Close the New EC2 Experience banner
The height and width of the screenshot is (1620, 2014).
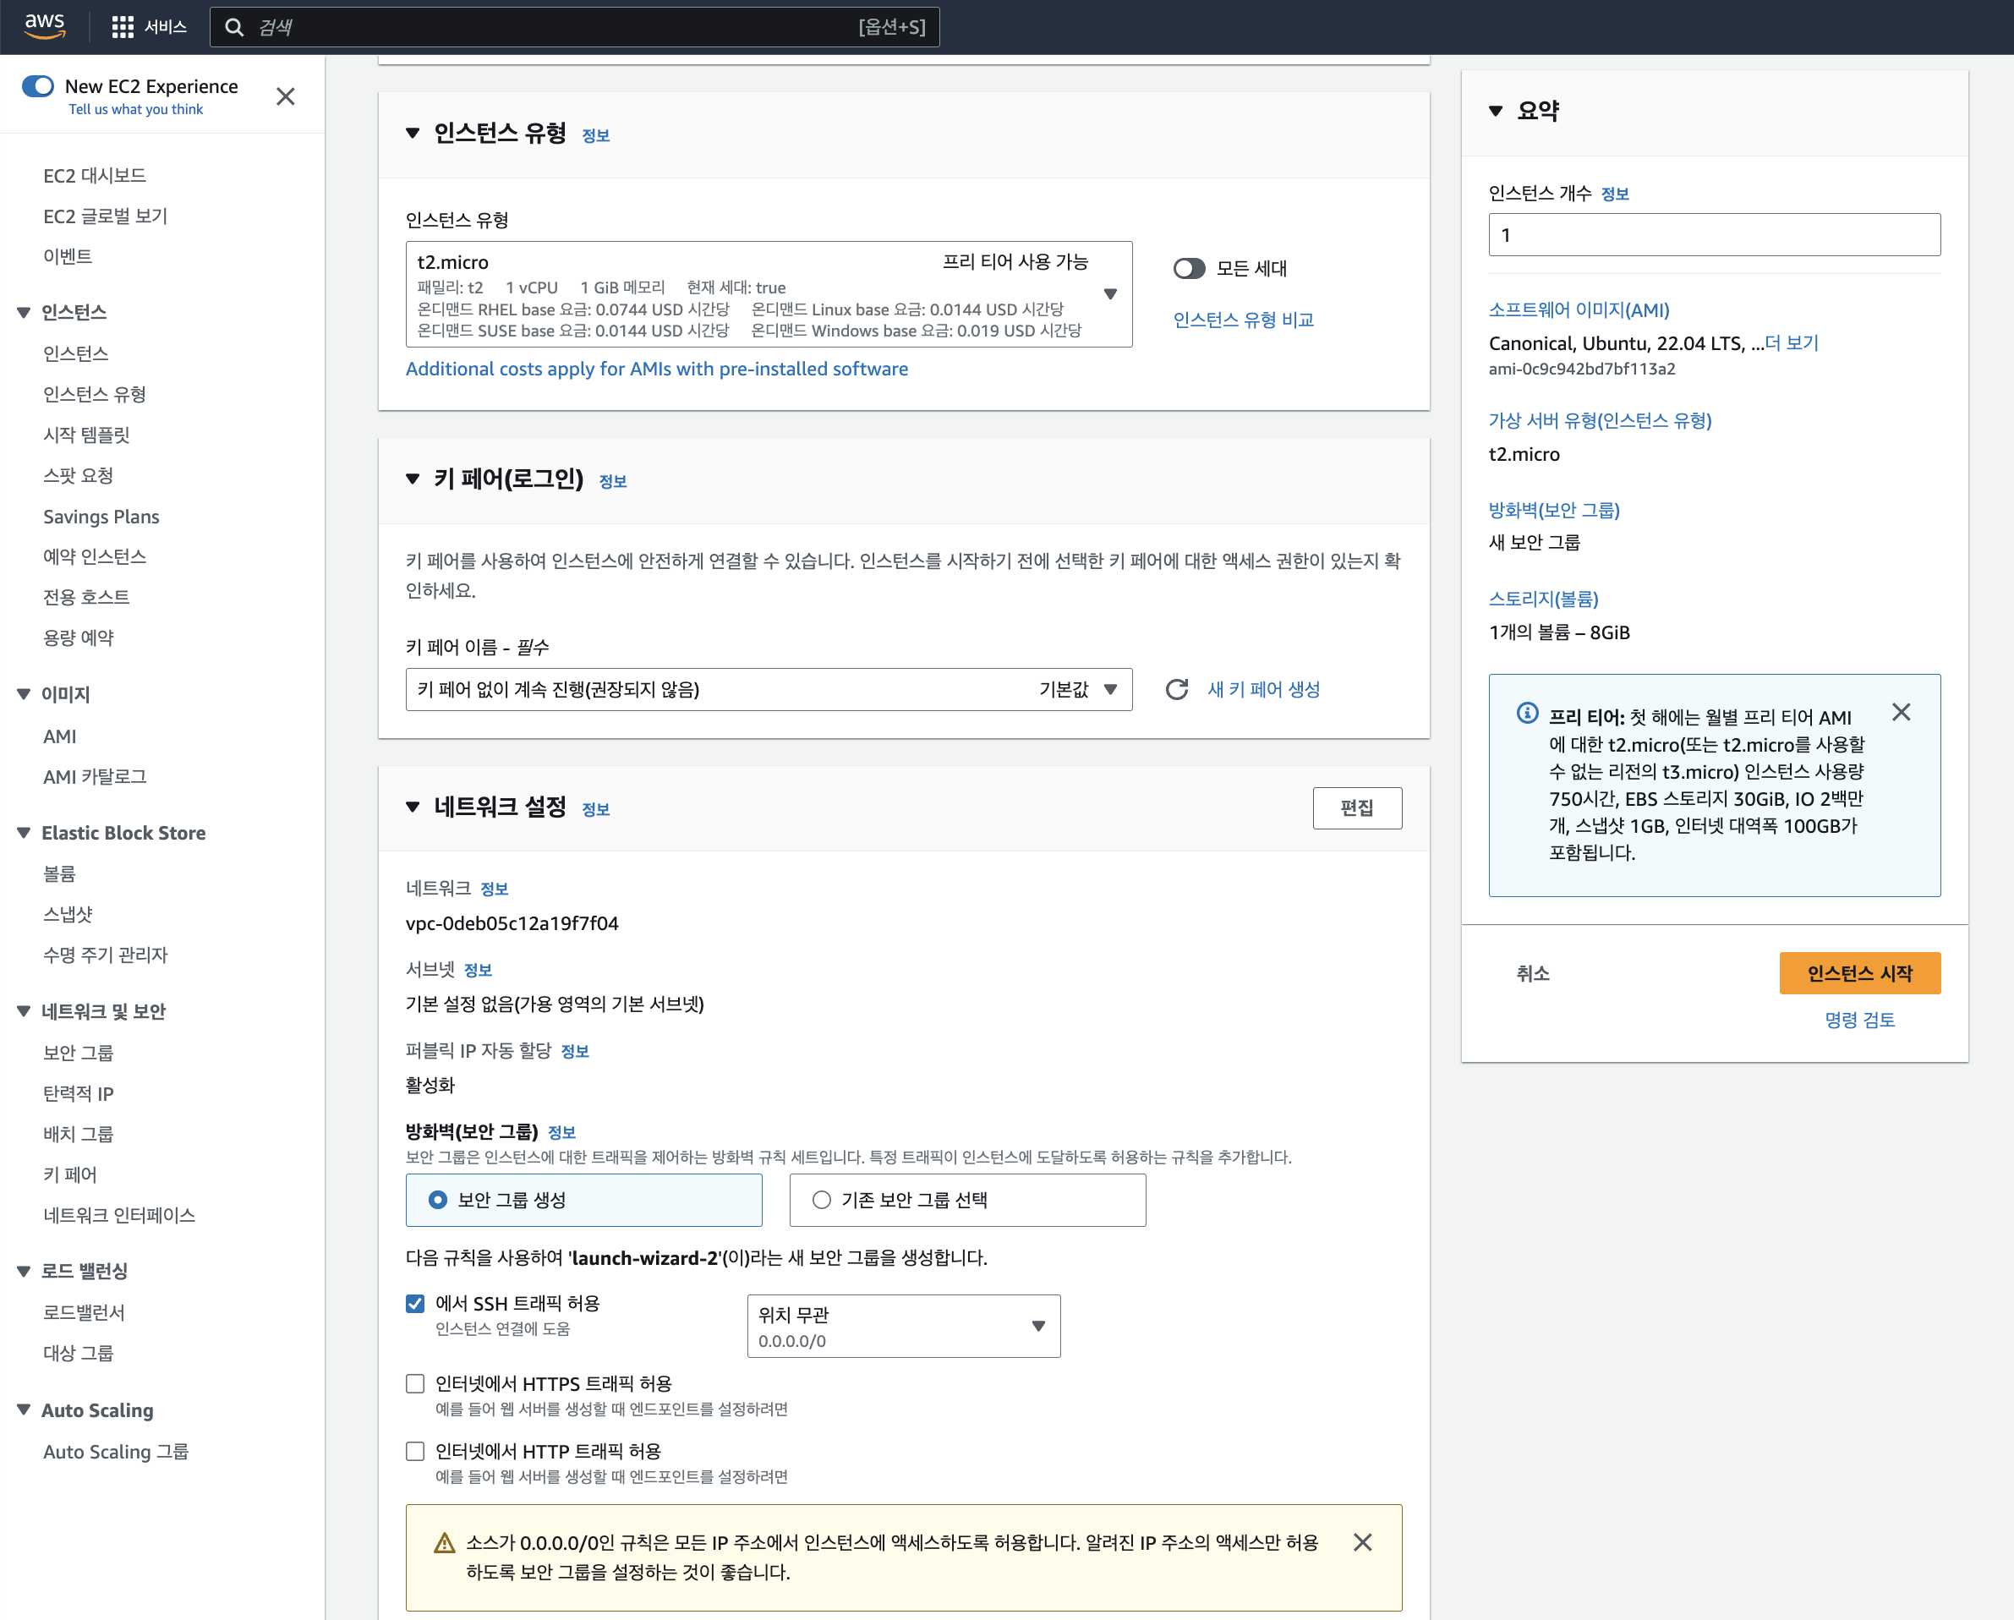click(286, 96)
